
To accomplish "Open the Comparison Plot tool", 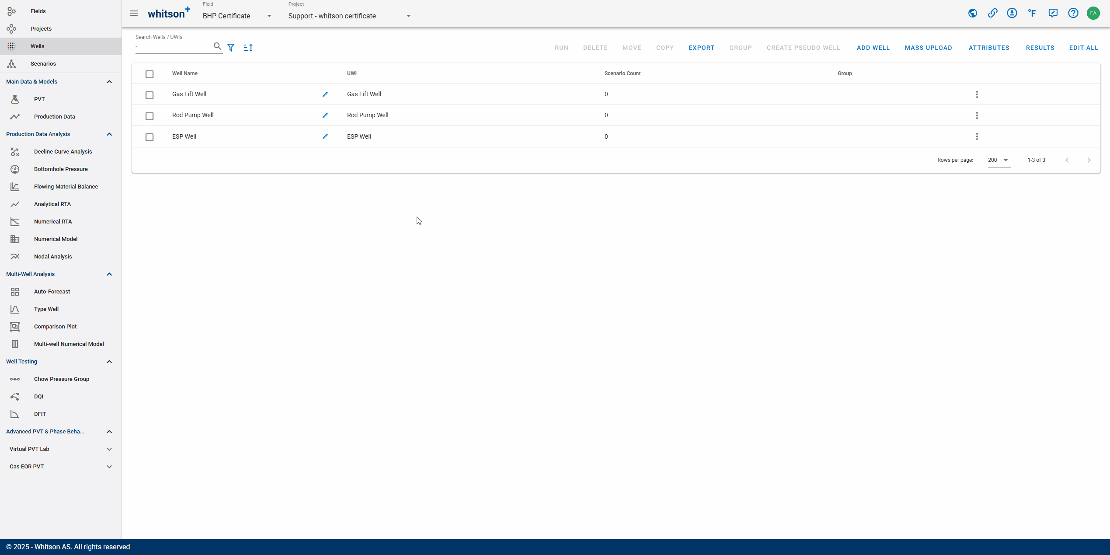I will pyautogui.click(x=55, y=326).
